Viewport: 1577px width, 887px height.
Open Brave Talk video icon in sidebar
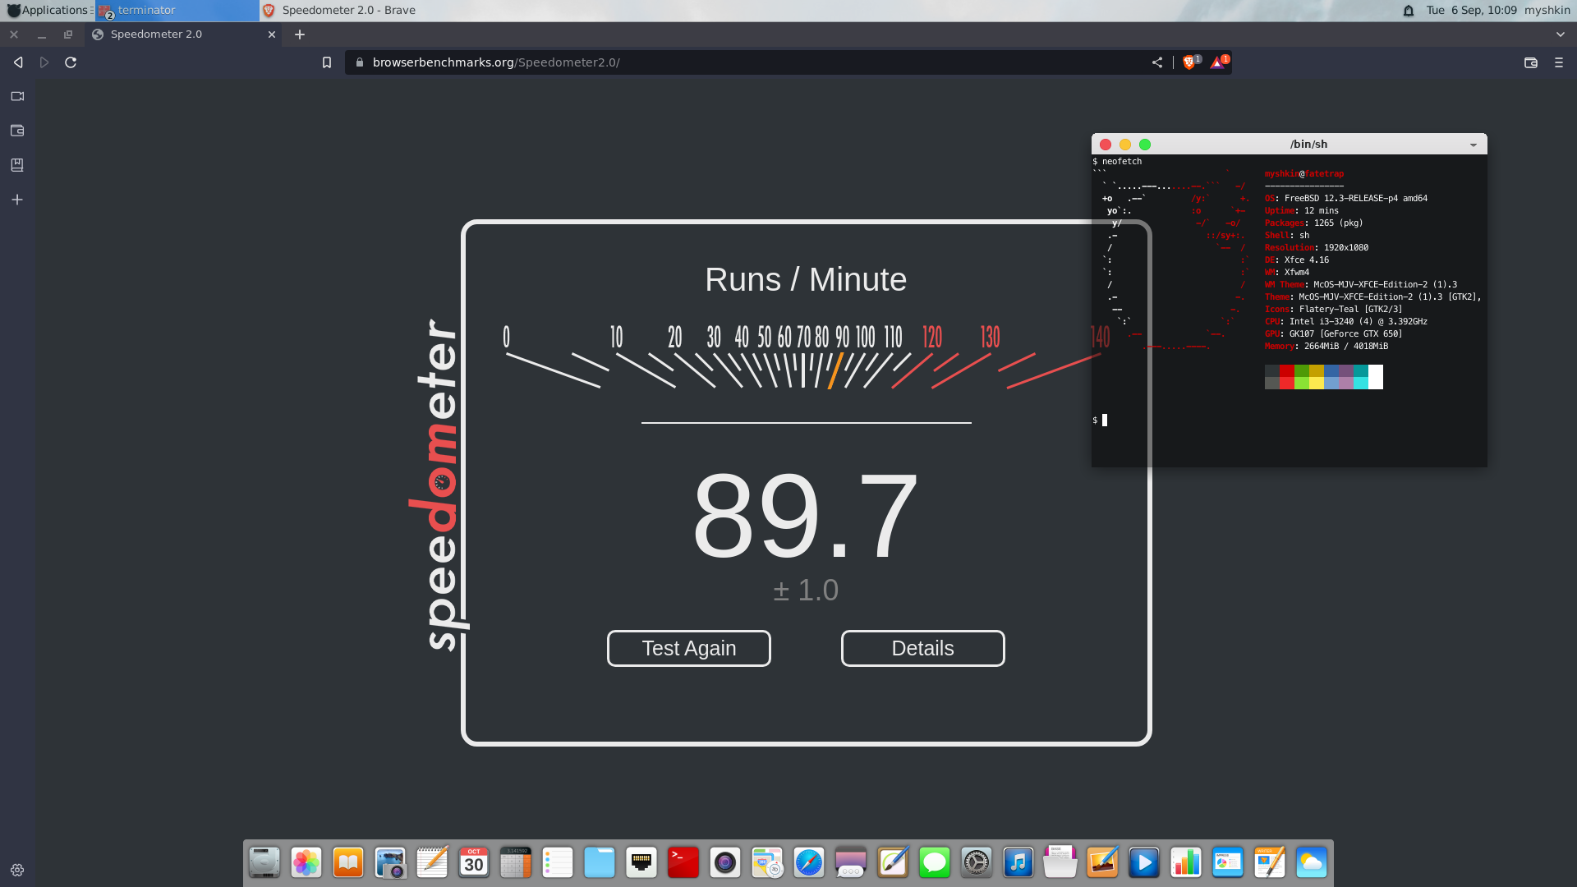point(17,96)
